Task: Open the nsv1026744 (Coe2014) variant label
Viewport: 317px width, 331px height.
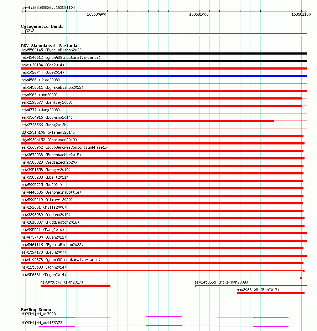Action: pos(43,72)
